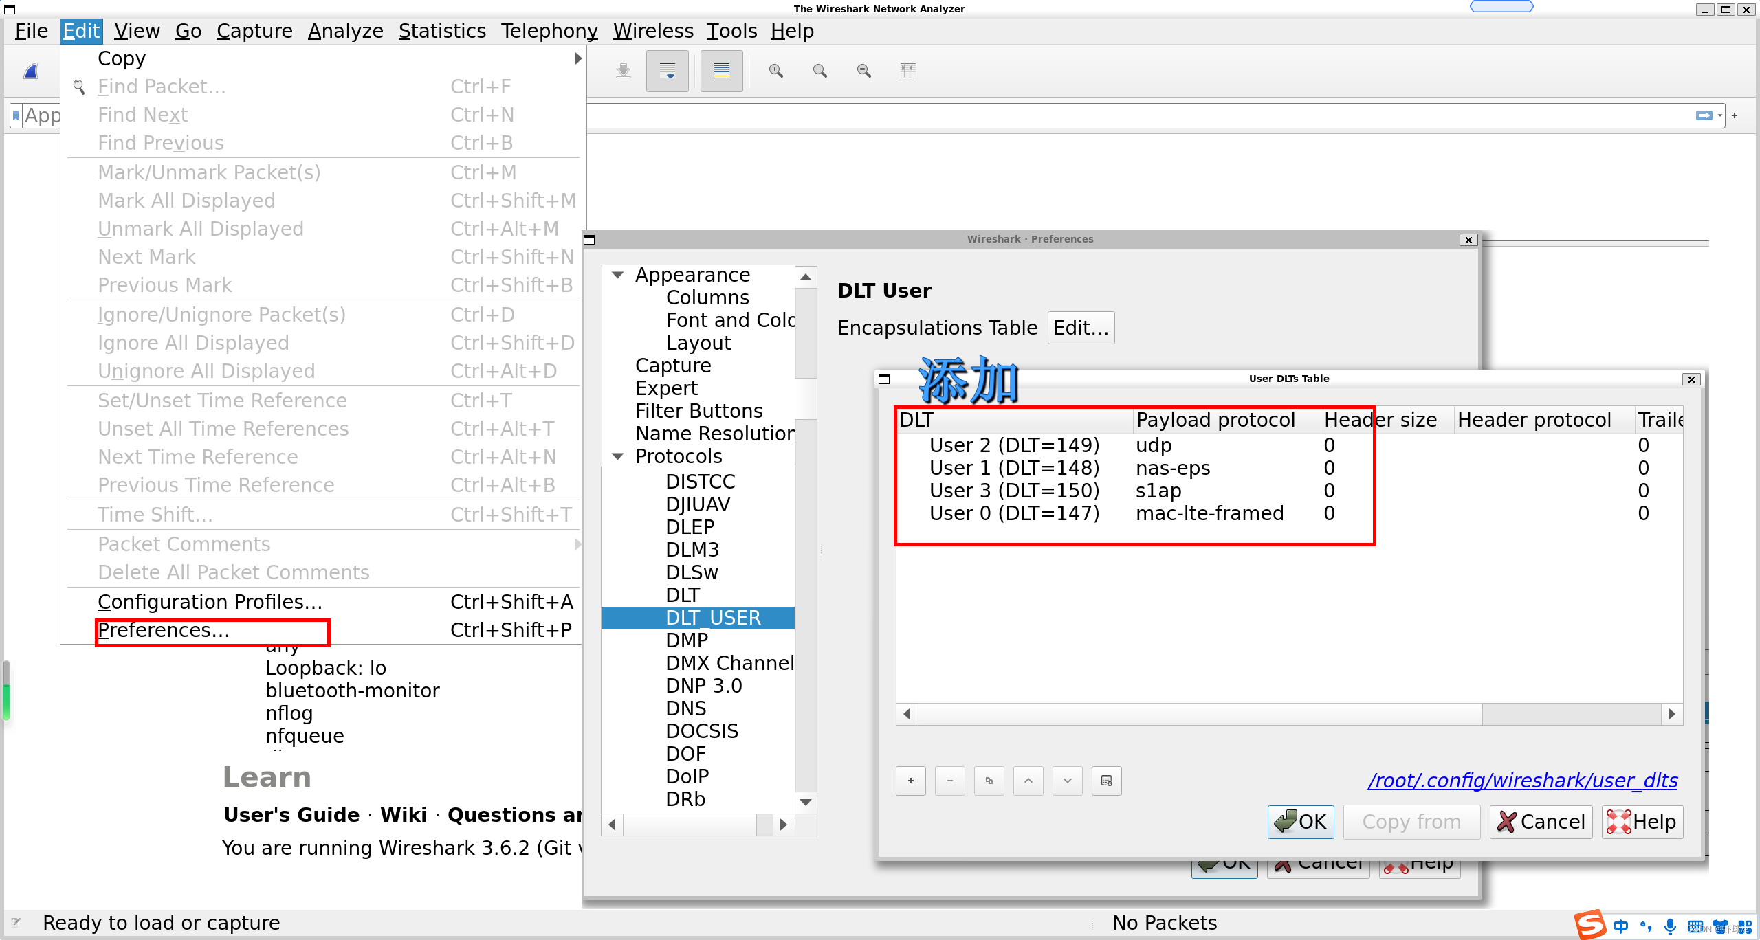
Task: Open the Capture menu
Action: tap(254, 31)
